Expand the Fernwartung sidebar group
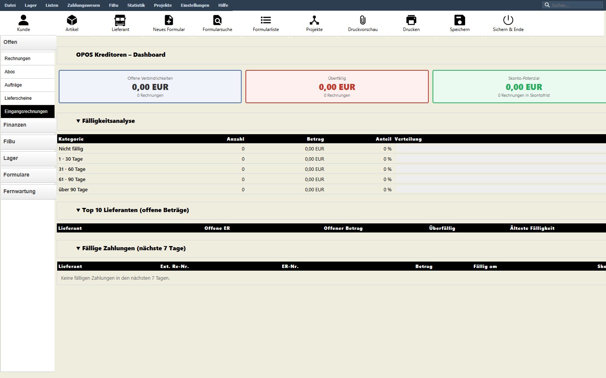The image size is (606, 378). click(x=28, y=192)
